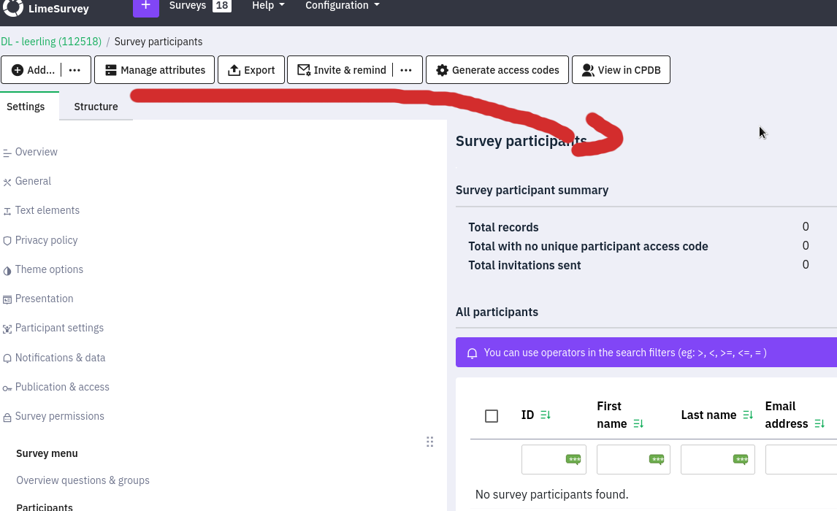The image size is (837, 511).
Task: Click the ID column sort icon
Action: (x=546, y=415)
